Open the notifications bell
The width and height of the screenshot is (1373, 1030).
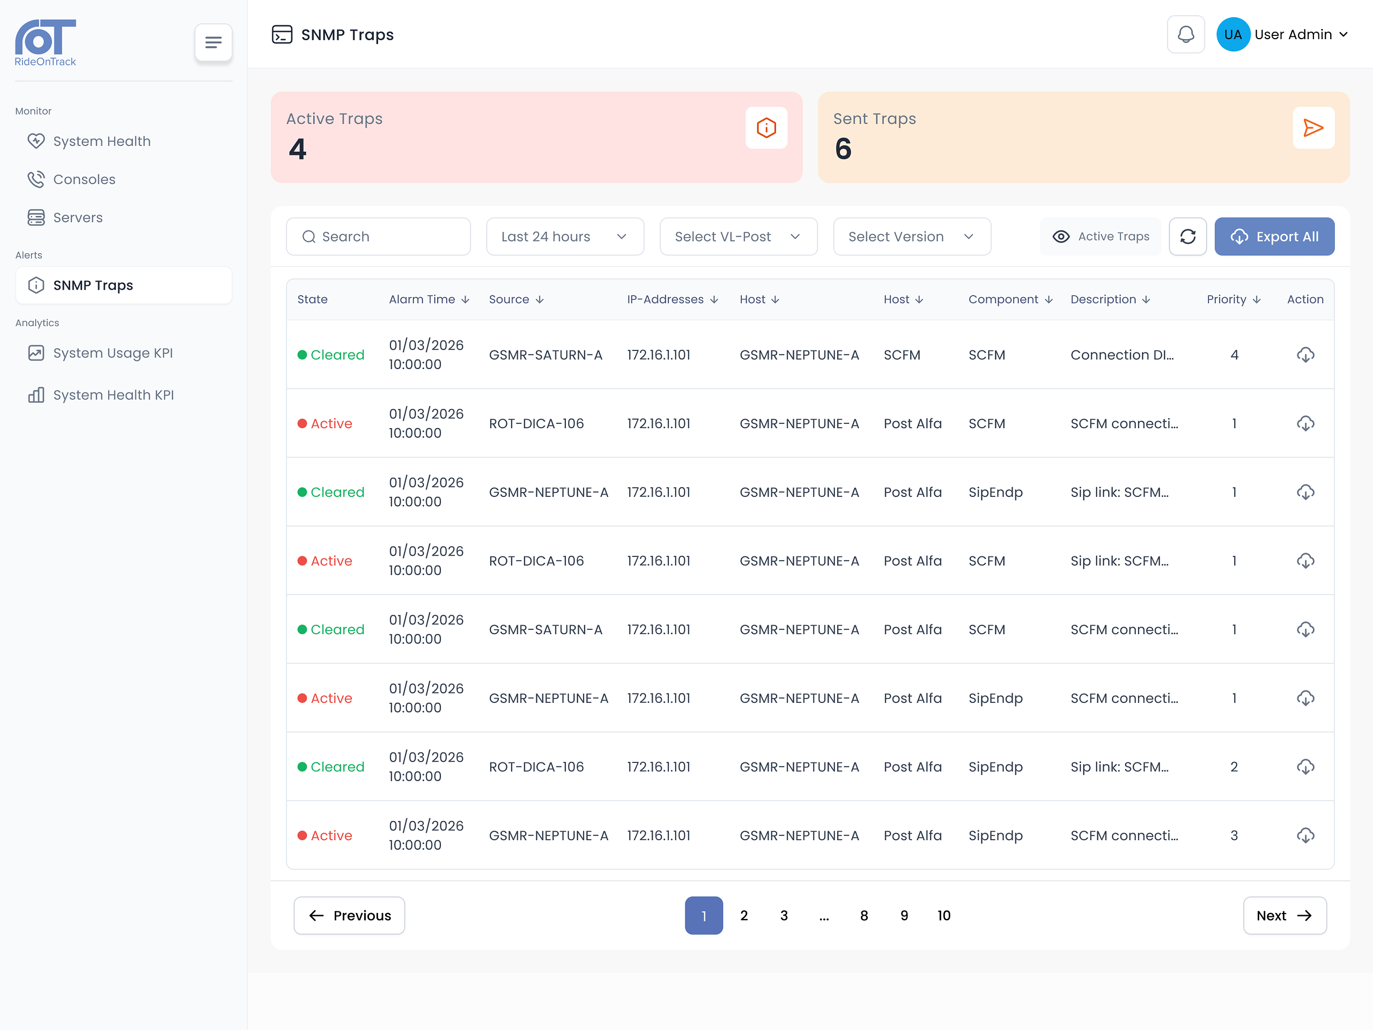pyautogui.click(x=1185, y=35)
